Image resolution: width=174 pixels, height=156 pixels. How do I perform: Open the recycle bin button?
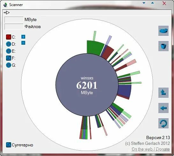[x=163, y=46]
